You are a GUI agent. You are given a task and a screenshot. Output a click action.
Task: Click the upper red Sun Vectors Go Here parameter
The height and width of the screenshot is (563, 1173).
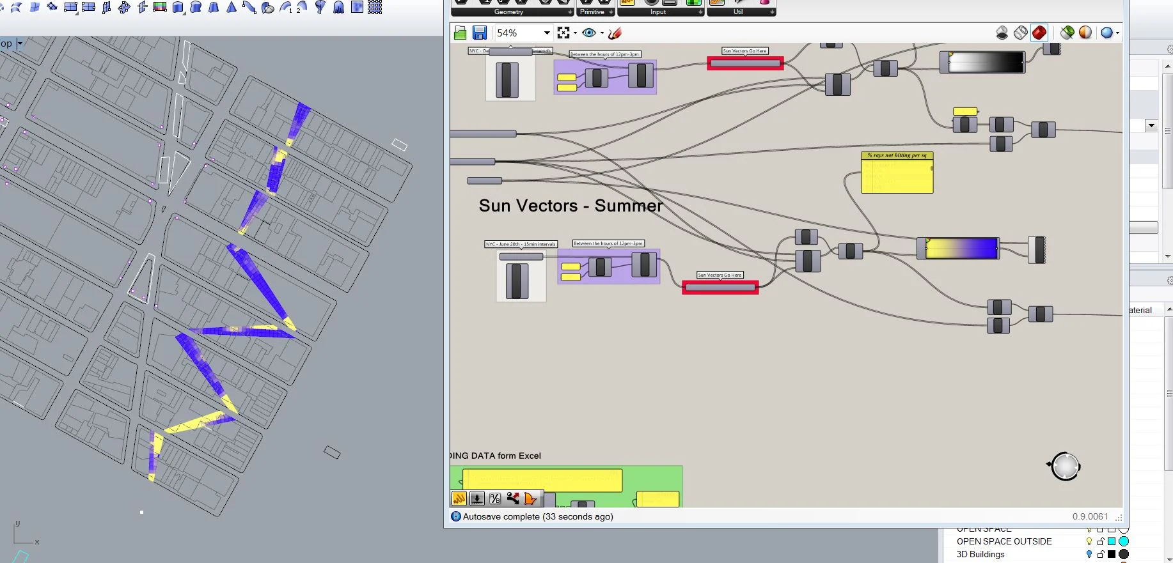745,63
